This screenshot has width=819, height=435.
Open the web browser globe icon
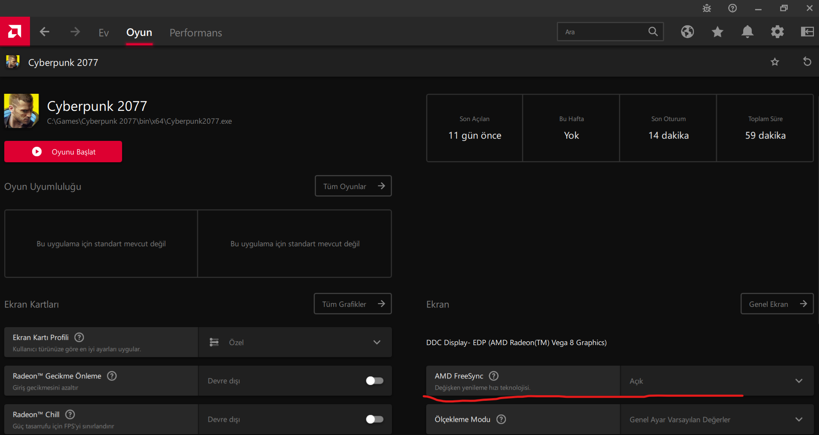coord(687,32)
